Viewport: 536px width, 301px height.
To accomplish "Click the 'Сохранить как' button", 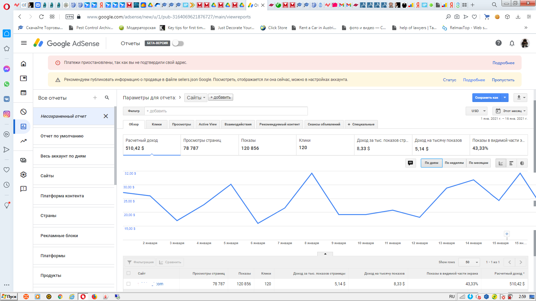I will click(487, 97).
